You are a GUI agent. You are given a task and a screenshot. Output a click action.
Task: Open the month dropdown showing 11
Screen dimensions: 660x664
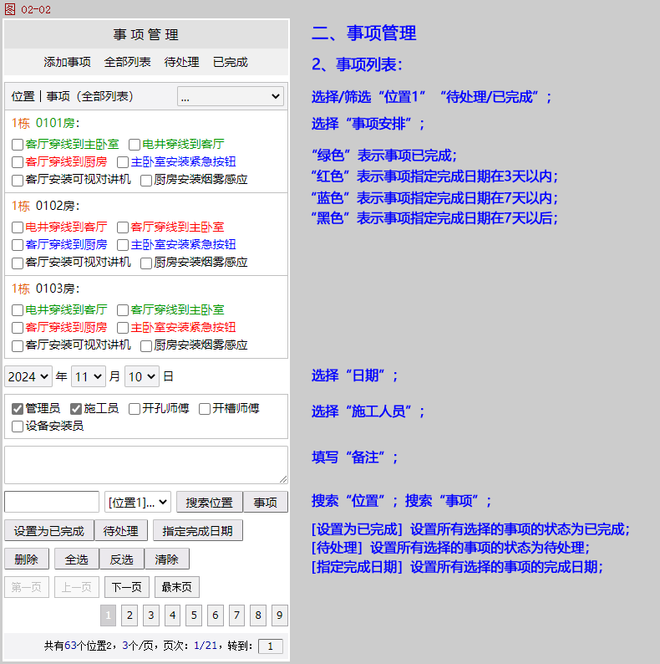coord(88,376)
